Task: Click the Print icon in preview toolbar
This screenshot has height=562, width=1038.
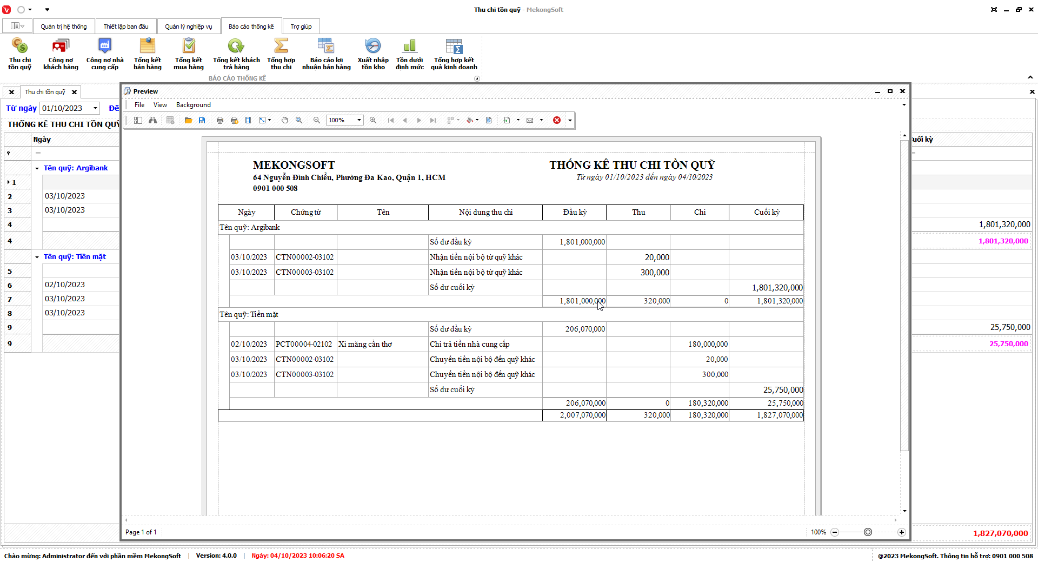Action: pyautogui.click(x=220, y=120)
